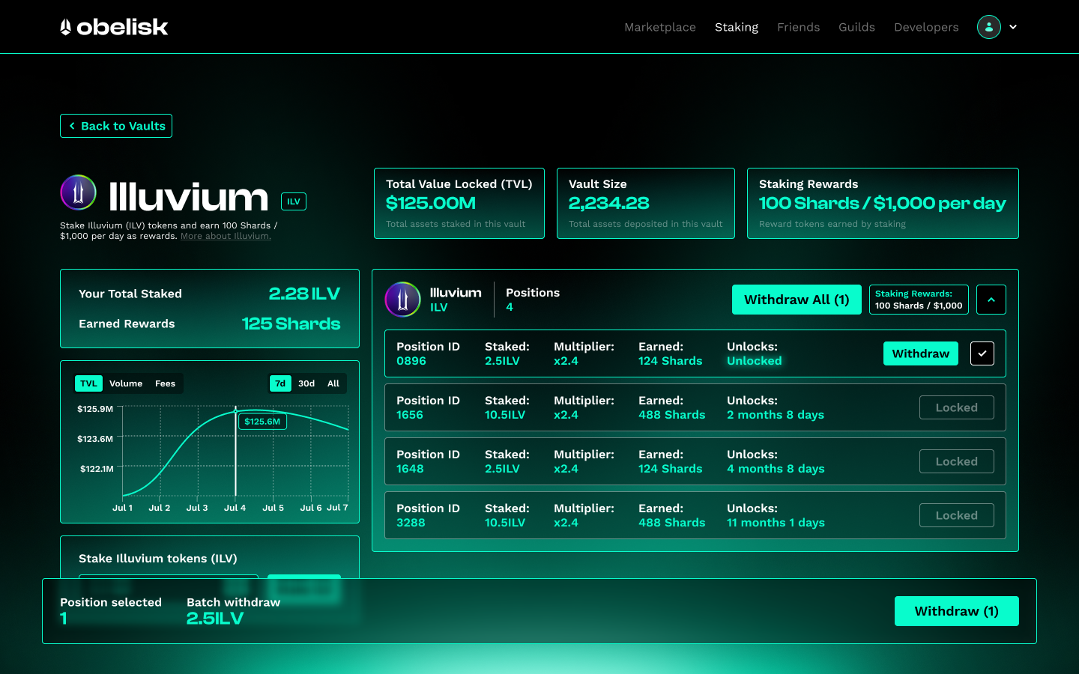Open the Friends nav item
1079x674 pixels.
[x=798, y=27]
